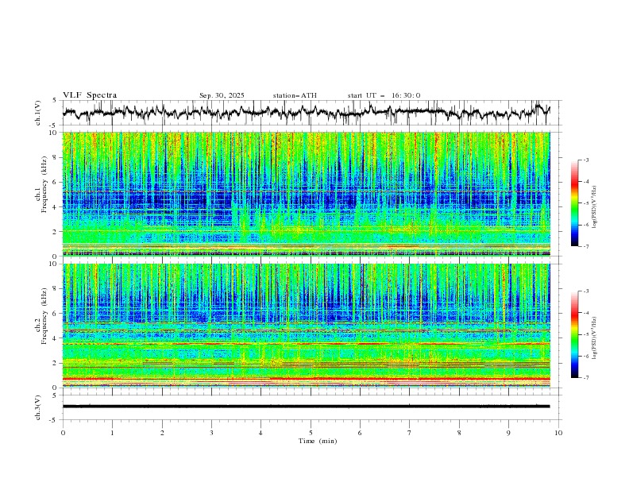Click the ch.2 "Frequency (kHz)" axis label

(45, 316)
